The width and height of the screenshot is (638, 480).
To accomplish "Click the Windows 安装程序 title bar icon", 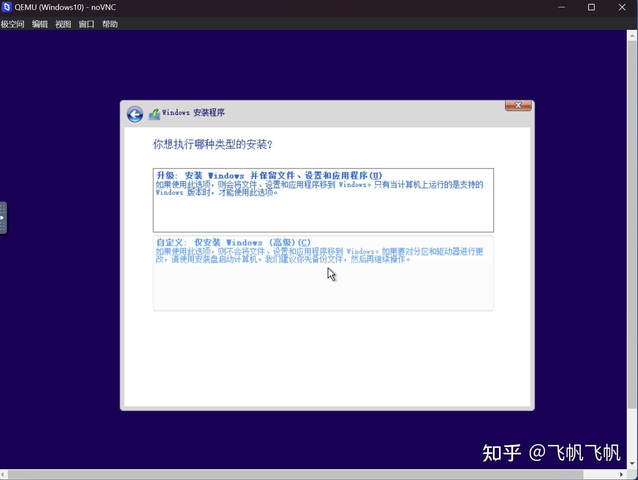I will pyautogui.click(x=154, y=113).
